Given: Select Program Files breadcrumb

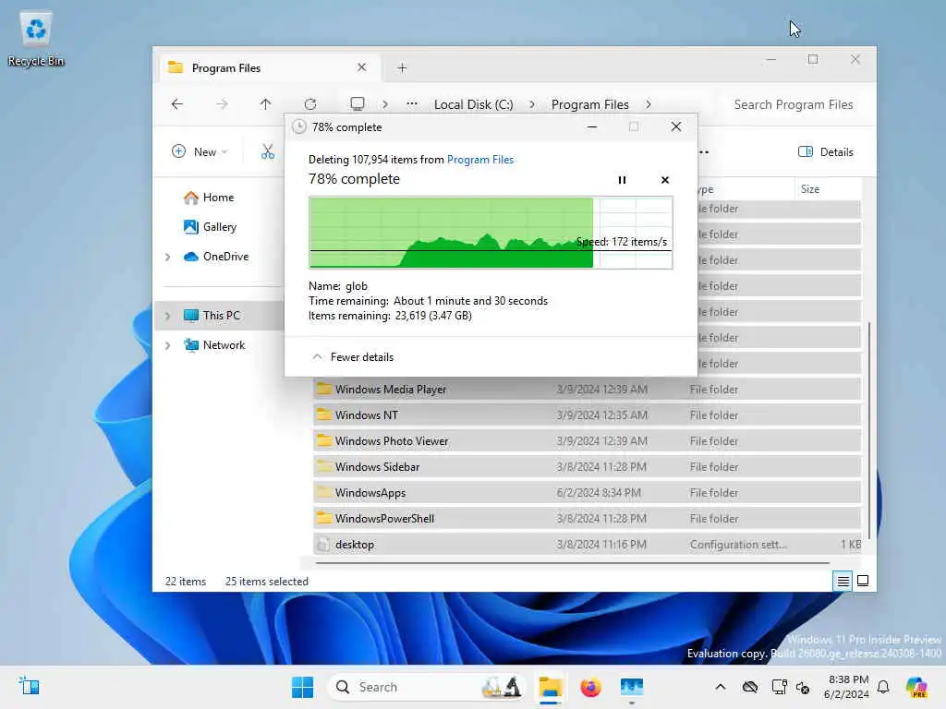Looking at the screenshot, I should (x=590, y=104).
